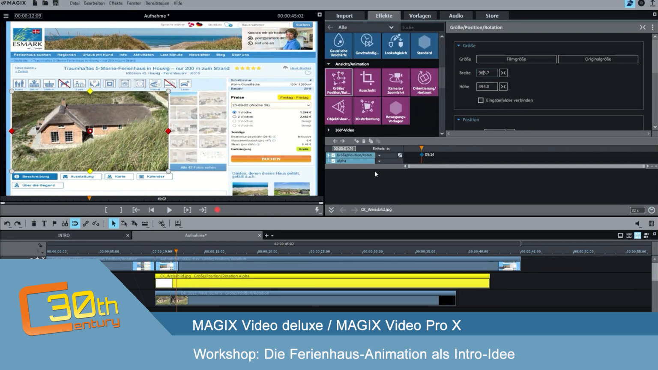The image size is (658, 370).
Task: Select Orientierung/Horizont effect tile
Action: pos(424,82)
